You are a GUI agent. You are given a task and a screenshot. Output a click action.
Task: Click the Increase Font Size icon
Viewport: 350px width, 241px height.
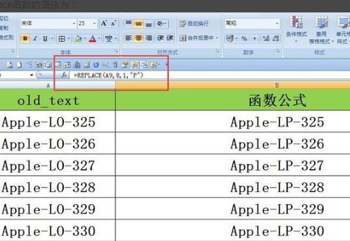104,24
